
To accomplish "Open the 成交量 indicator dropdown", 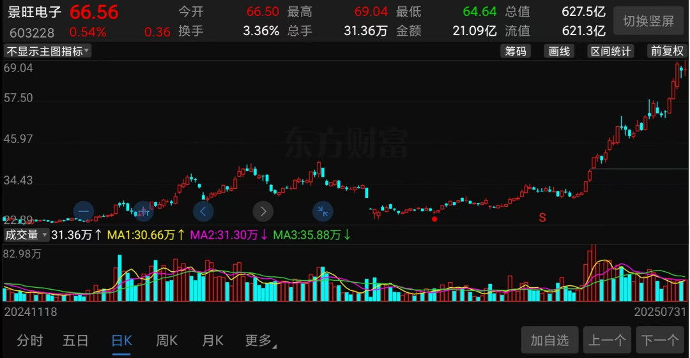I will point(26,235).
